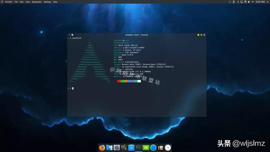
Task: Open the Help menu
Action: tap(55, 2)
